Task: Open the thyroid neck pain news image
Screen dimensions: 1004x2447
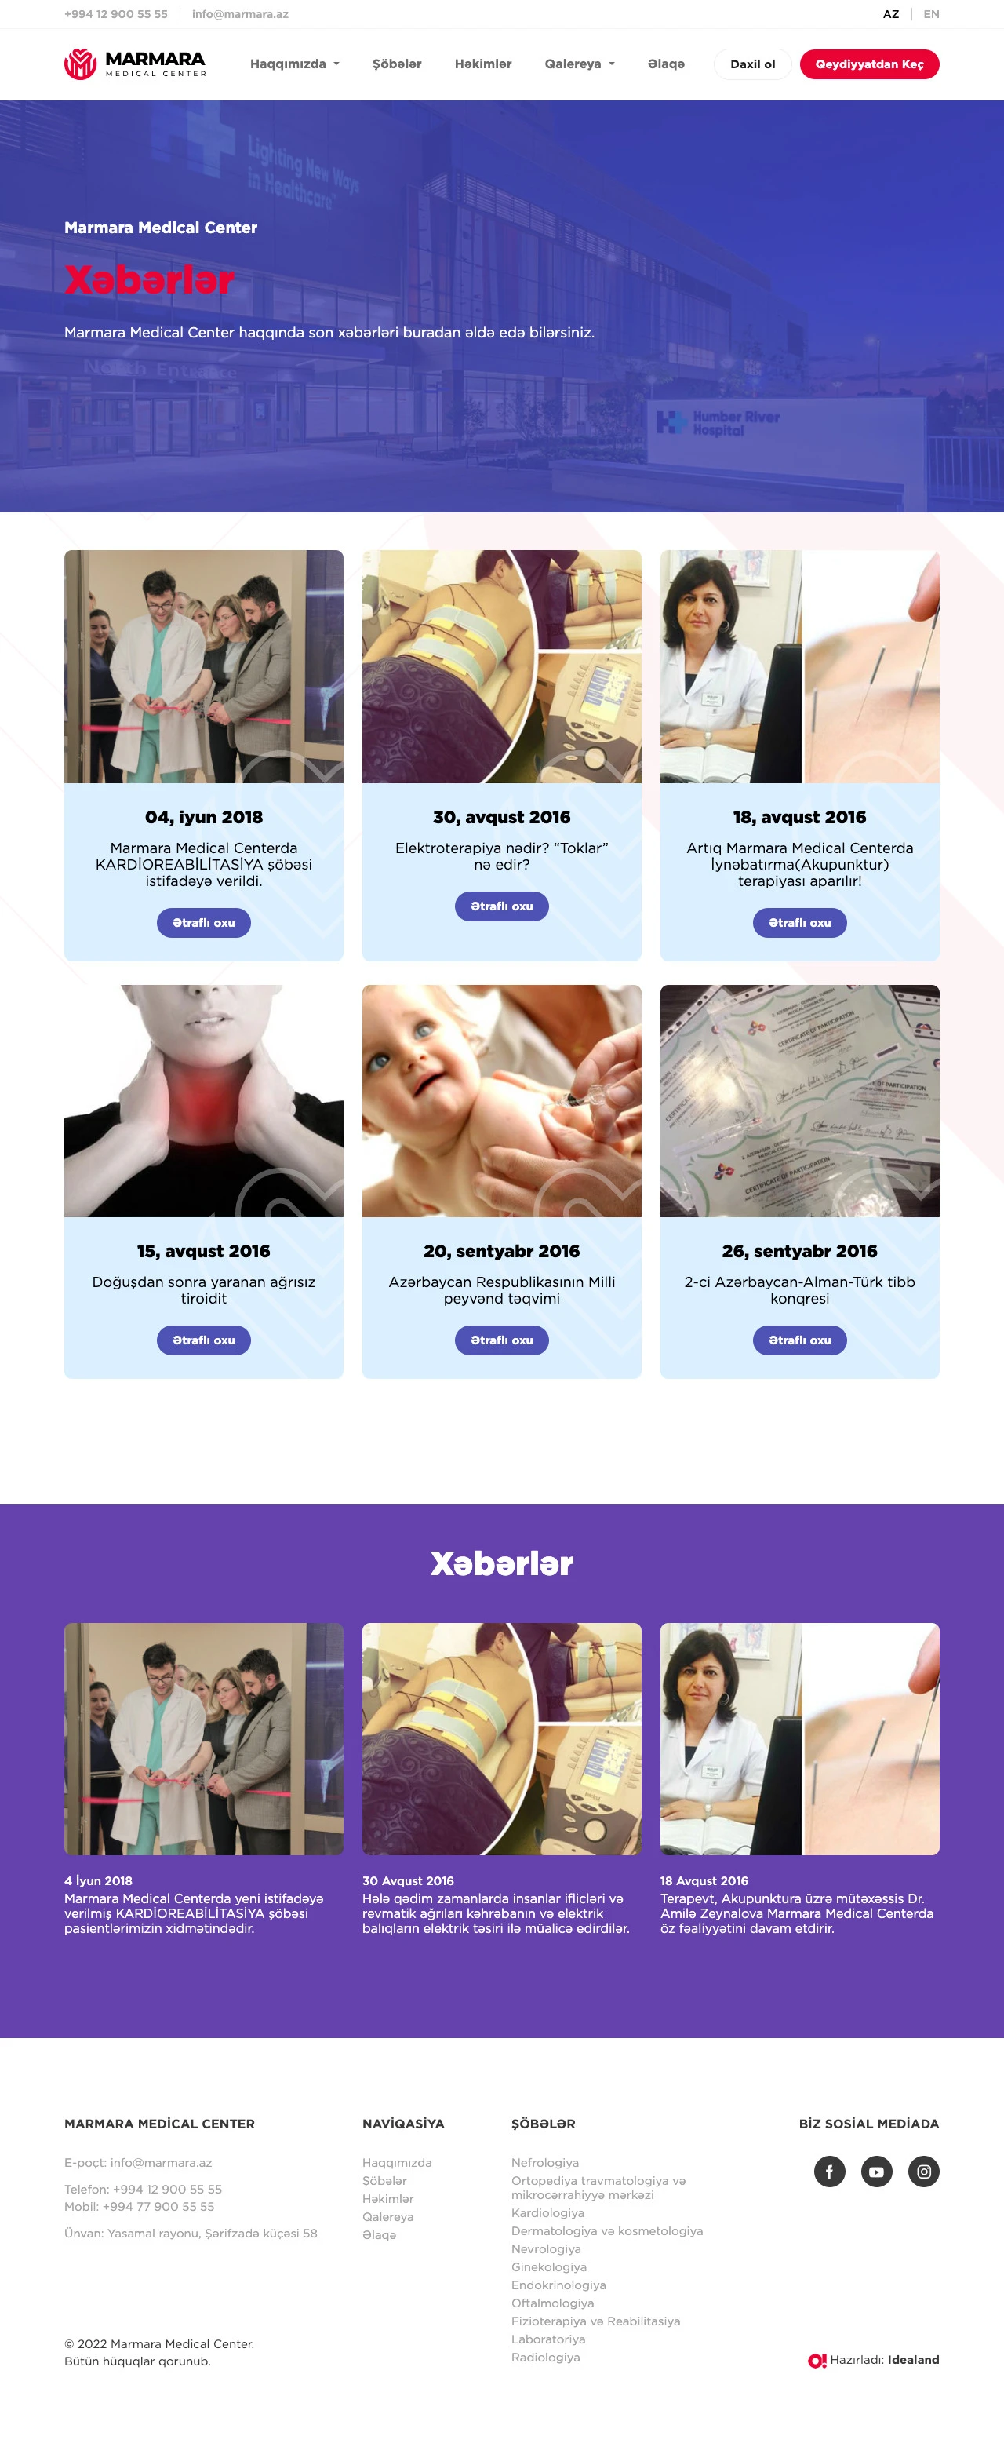Action: pyautogui.click(x=203, y=1101)
